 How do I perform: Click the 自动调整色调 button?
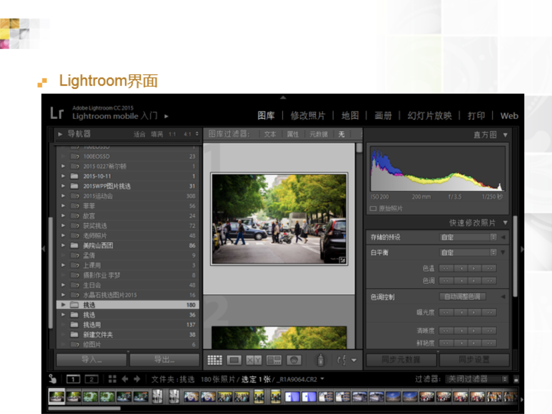tap(462, 297)
